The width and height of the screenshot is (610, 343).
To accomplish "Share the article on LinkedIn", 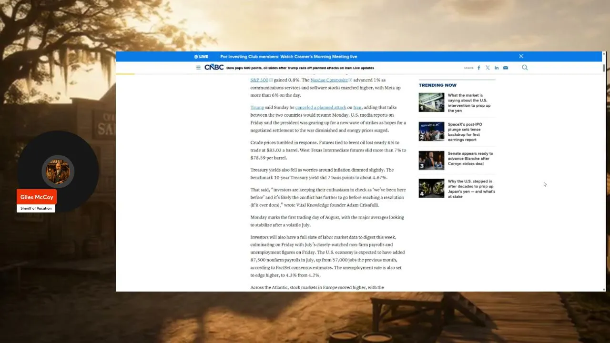I will [497, 68].
